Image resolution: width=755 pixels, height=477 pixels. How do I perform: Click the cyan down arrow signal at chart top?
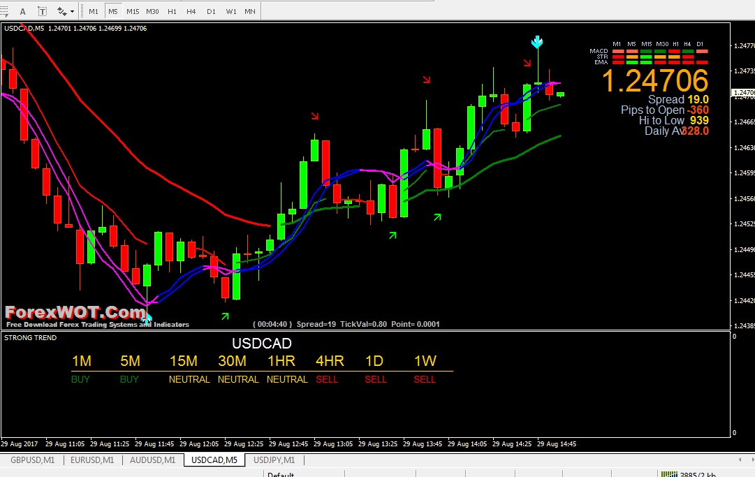pos(537,43)
